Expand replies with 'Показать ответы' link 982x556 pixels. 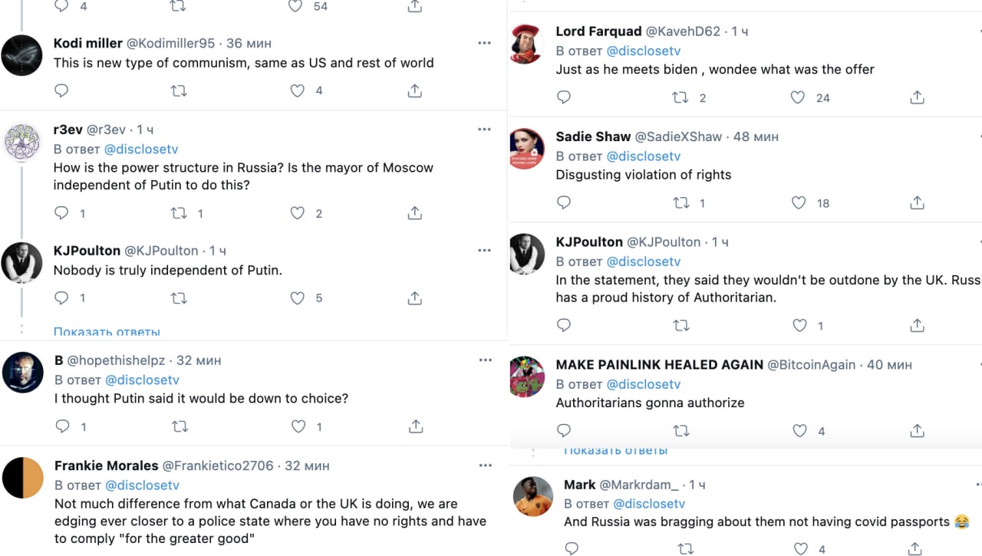coord(107,332)
